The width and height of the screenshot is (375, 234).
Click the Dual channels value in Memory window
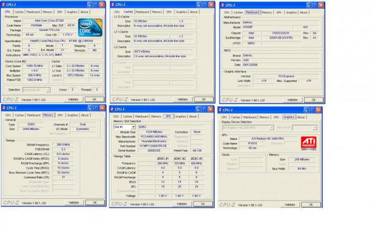point(82,124)
